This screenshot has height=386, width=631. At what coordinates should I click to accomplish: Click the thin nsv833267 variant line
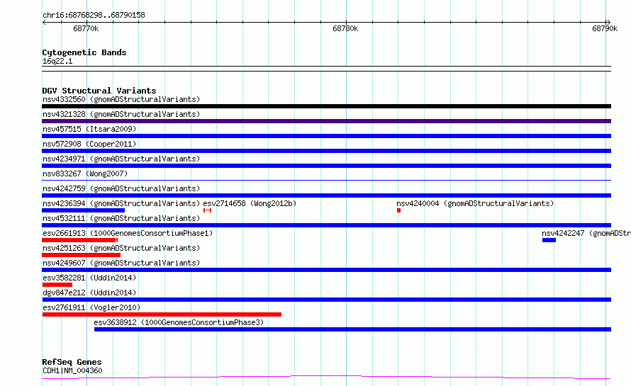point(326,180)
